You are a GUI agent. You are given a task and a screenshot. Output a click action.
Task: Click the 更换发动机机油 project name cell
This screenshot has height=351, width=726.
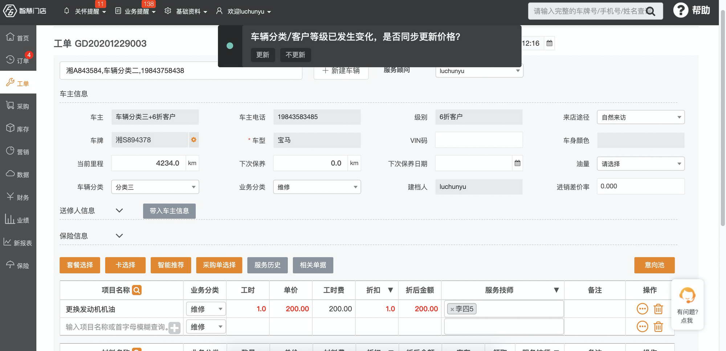(122, 309)
